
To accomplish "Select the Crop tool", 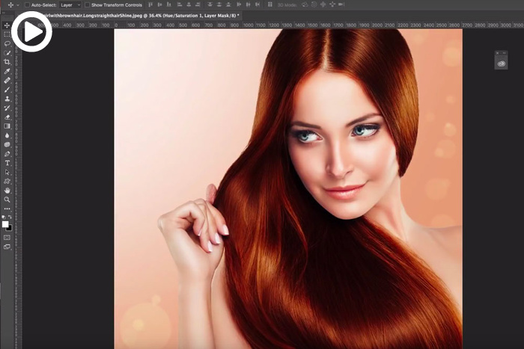I will 7,62.
